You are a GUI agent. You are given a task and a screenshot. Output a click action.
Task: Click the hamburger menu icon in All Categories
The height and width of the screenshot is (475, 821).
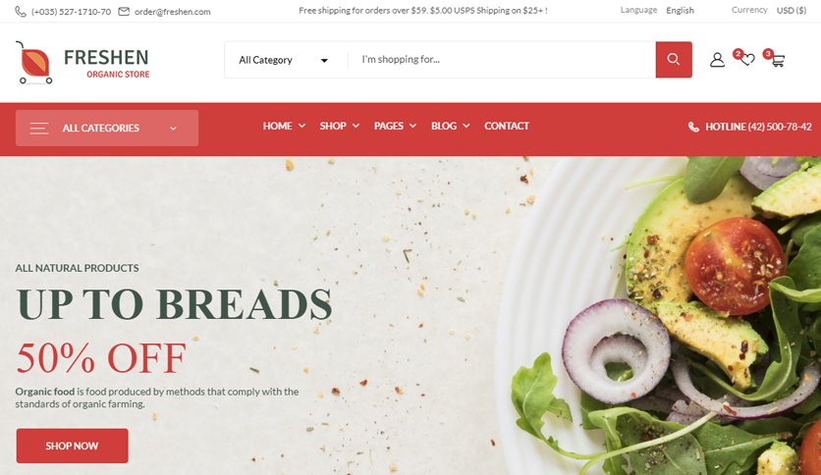[x=39, y=129]
